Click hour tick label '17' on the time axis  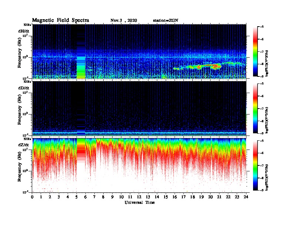(x=183, y=197)
